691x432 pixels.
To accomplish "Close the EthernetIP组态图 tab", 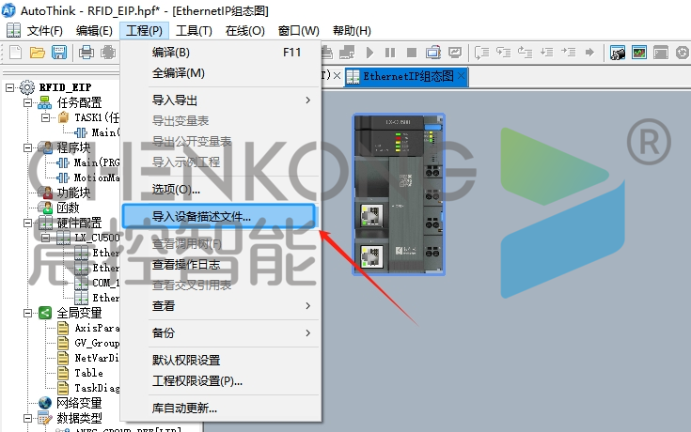I will pyautogui.click(x=461, y=76).
